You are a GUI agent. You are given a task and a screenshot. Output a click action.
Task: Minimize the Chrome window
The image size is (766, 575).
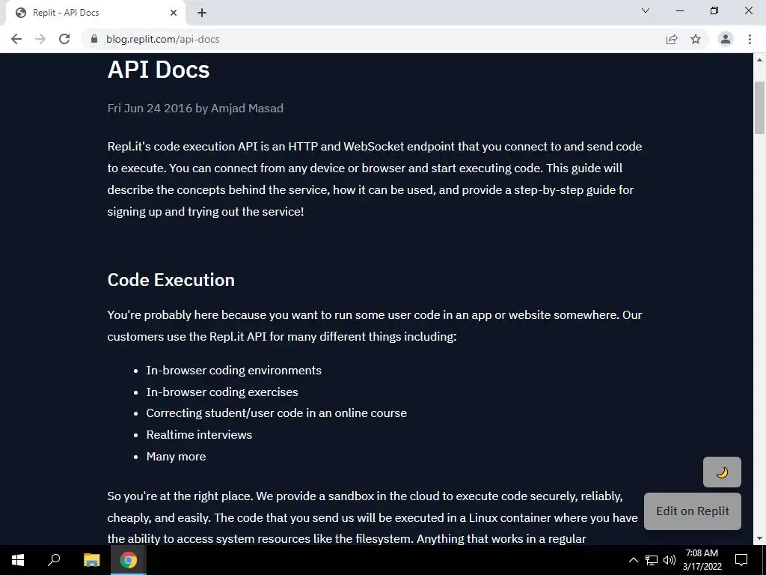pyautogui.click(x=679, y=10)
